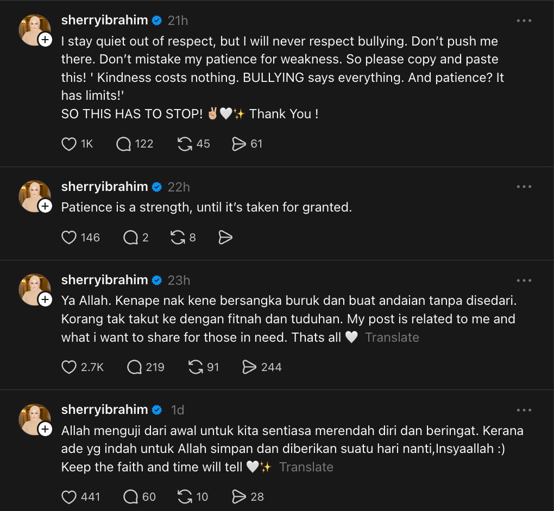
Task: Like the bullying post with 1K likes
Action: (x=69, y=144)
